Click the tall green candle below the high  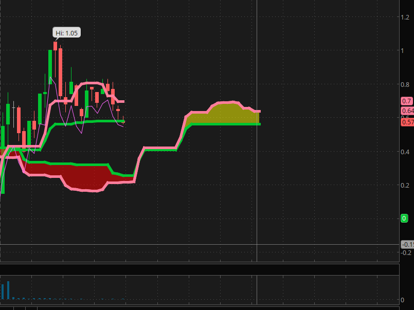coord(50,67)
